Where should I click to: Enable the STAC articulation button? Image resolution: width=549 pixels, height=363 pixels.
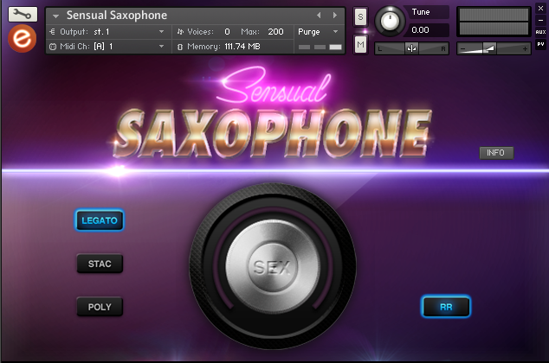click(100, 264)
